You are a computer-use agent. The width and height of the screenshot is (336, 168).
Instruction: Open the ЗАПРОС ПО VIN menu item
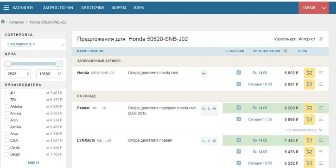(58, 8)
